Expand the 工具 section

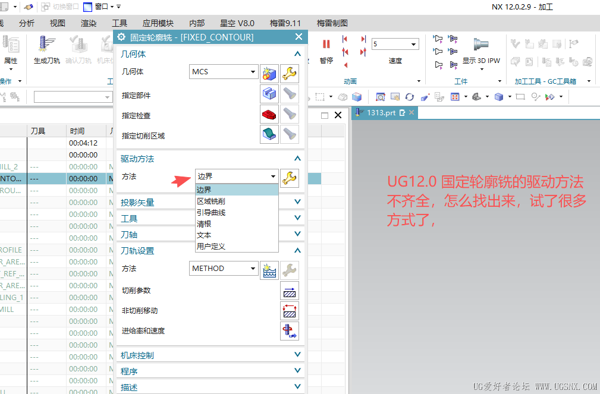click(x=297, y=218)
